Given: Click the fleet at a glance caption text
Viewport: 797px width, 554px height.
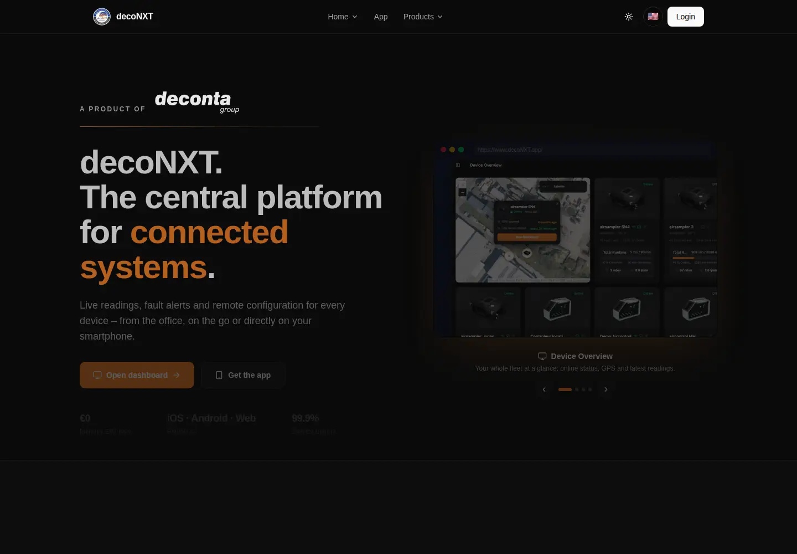Looking at the screenshot, I should (x=575, y=368).
